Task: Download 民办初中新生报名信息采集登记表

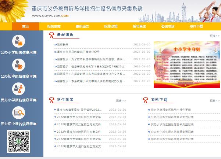Action: pyautogui.click(x=172, y=139)
